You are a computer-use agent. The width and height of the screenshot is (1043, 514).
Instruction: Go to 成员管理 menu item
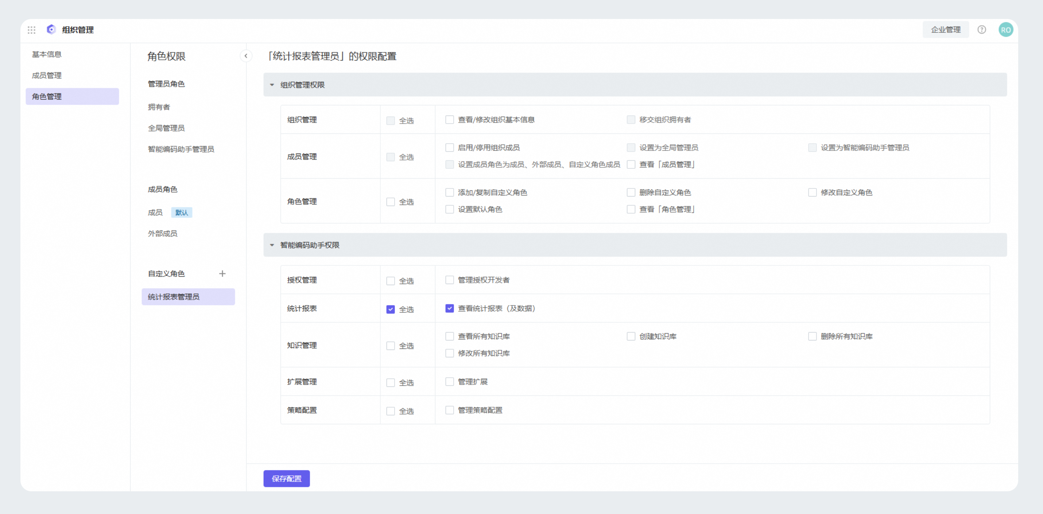(47, 75)
